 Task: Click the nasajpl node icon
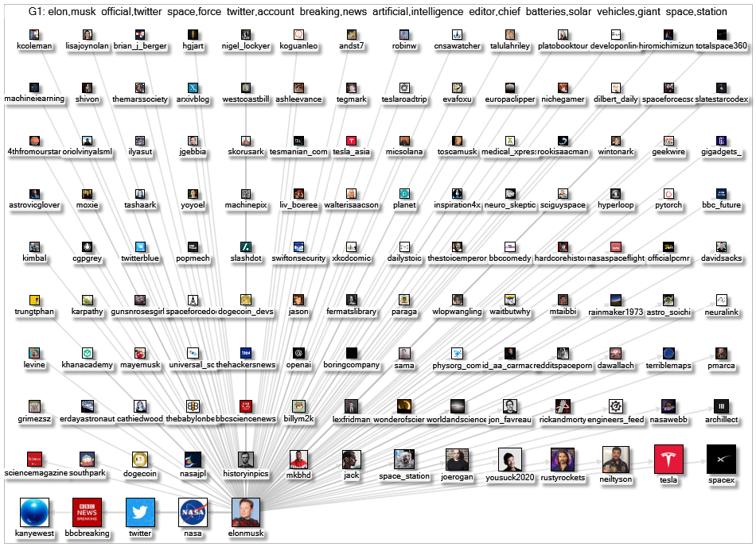coord(193,460)
